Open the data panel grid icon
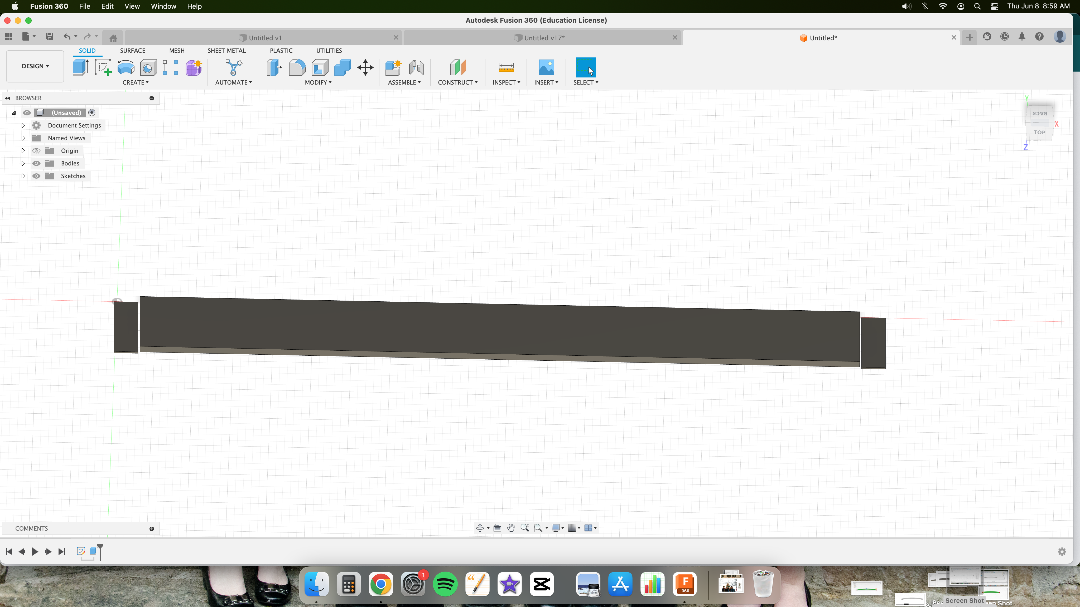The width and height of the screenshot is (1080, 607). 8,36
